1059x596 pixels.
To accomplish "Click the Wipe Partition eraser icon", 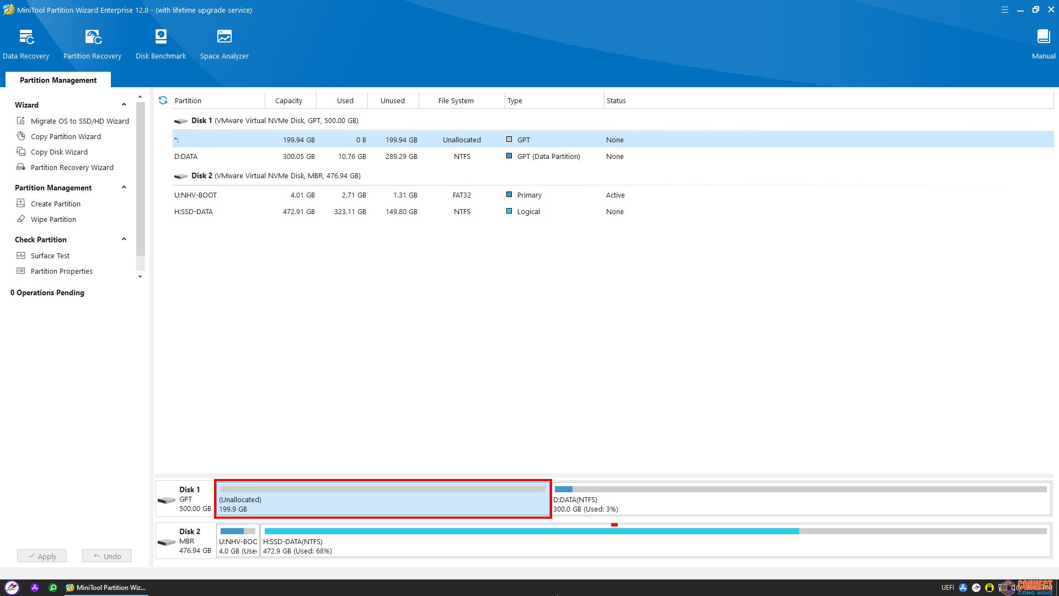I will coord(21,219).
